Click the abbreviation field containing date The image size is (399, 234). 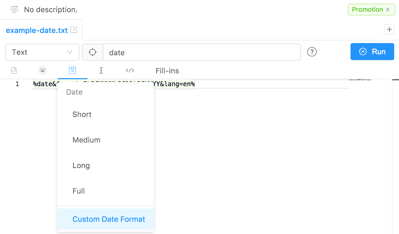202,52
